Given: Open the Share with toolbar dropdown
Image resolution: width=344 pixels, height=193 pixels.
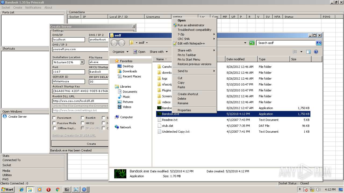Looking at the screenshot, I should coord(159,52).
